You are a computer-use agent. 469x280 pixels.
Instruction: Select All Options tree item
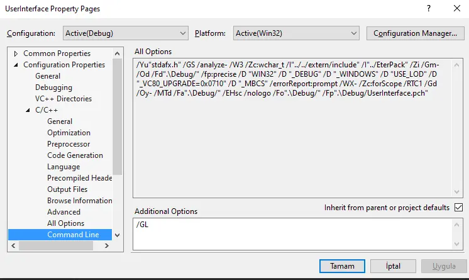pos(65,223)
